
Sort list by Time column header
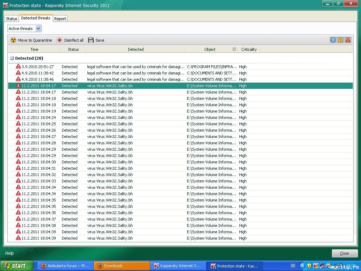pyautogui.click(x=34, y=49)
